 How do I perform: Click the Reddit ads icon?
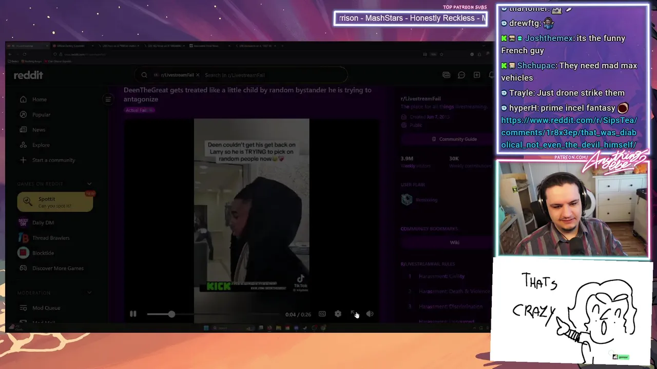coord(446,75)
